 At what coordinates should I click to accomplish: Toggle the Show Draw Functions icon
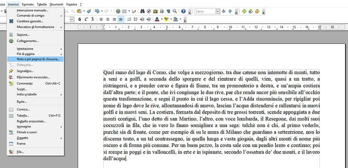coord(134,11)
